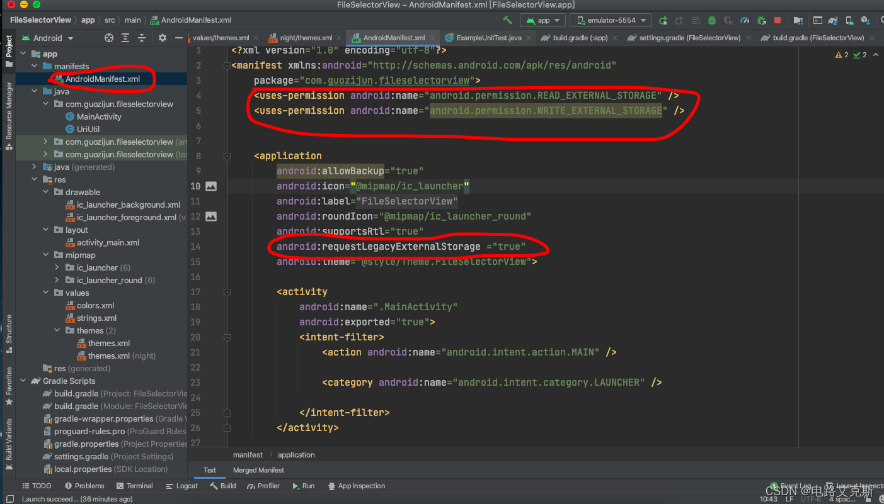Screen dimensions: 884x504
Task: Click the green Debug bug icon
Action: 712,20
